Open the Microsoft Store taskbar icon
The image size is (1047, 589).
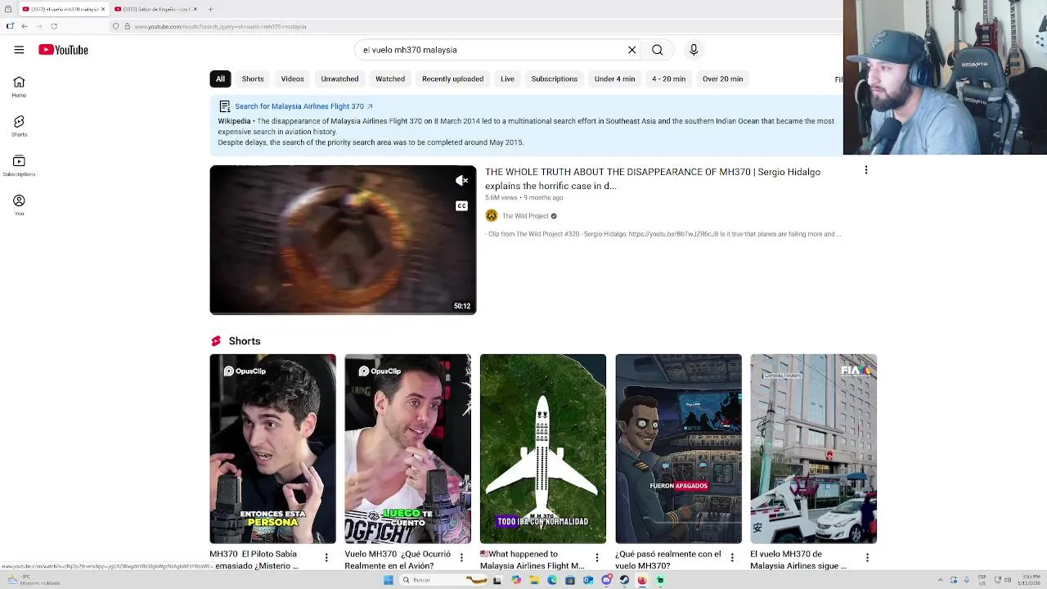[x=570, y=580]
